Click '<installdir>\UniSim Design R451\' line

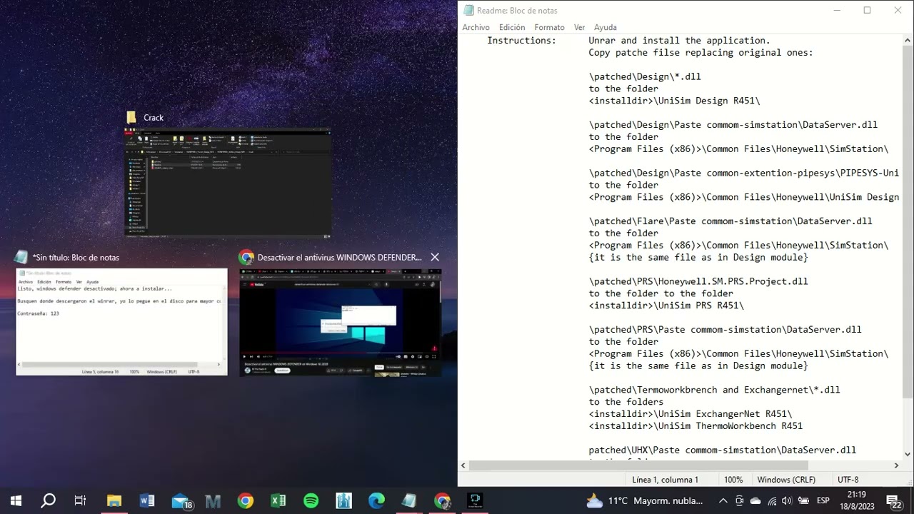[674, 101]
